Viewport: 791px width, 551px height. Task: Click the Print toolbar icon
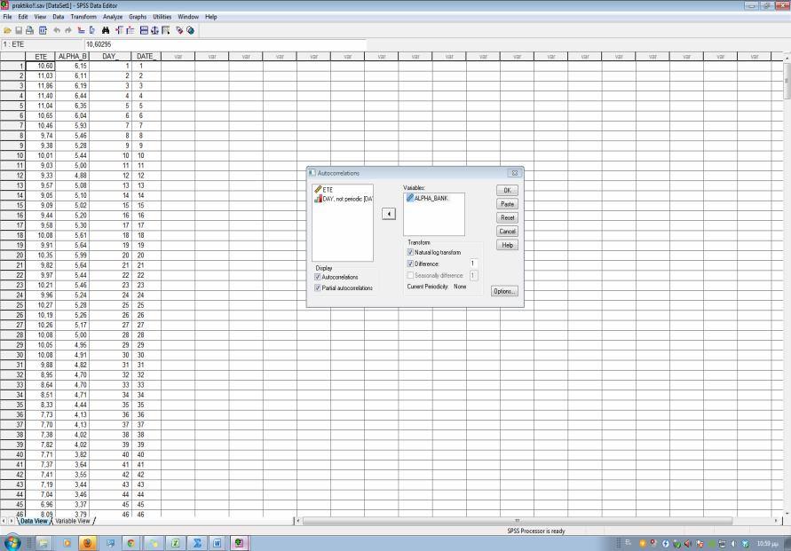(x=30, y=31)
